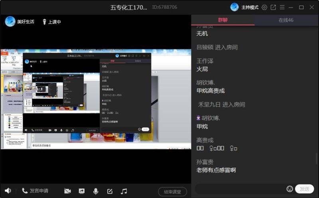Click the 主持模式 host mode label
The height and width of the screenshot is (198, 319).
pyautogui.click(x=250, y=7)
